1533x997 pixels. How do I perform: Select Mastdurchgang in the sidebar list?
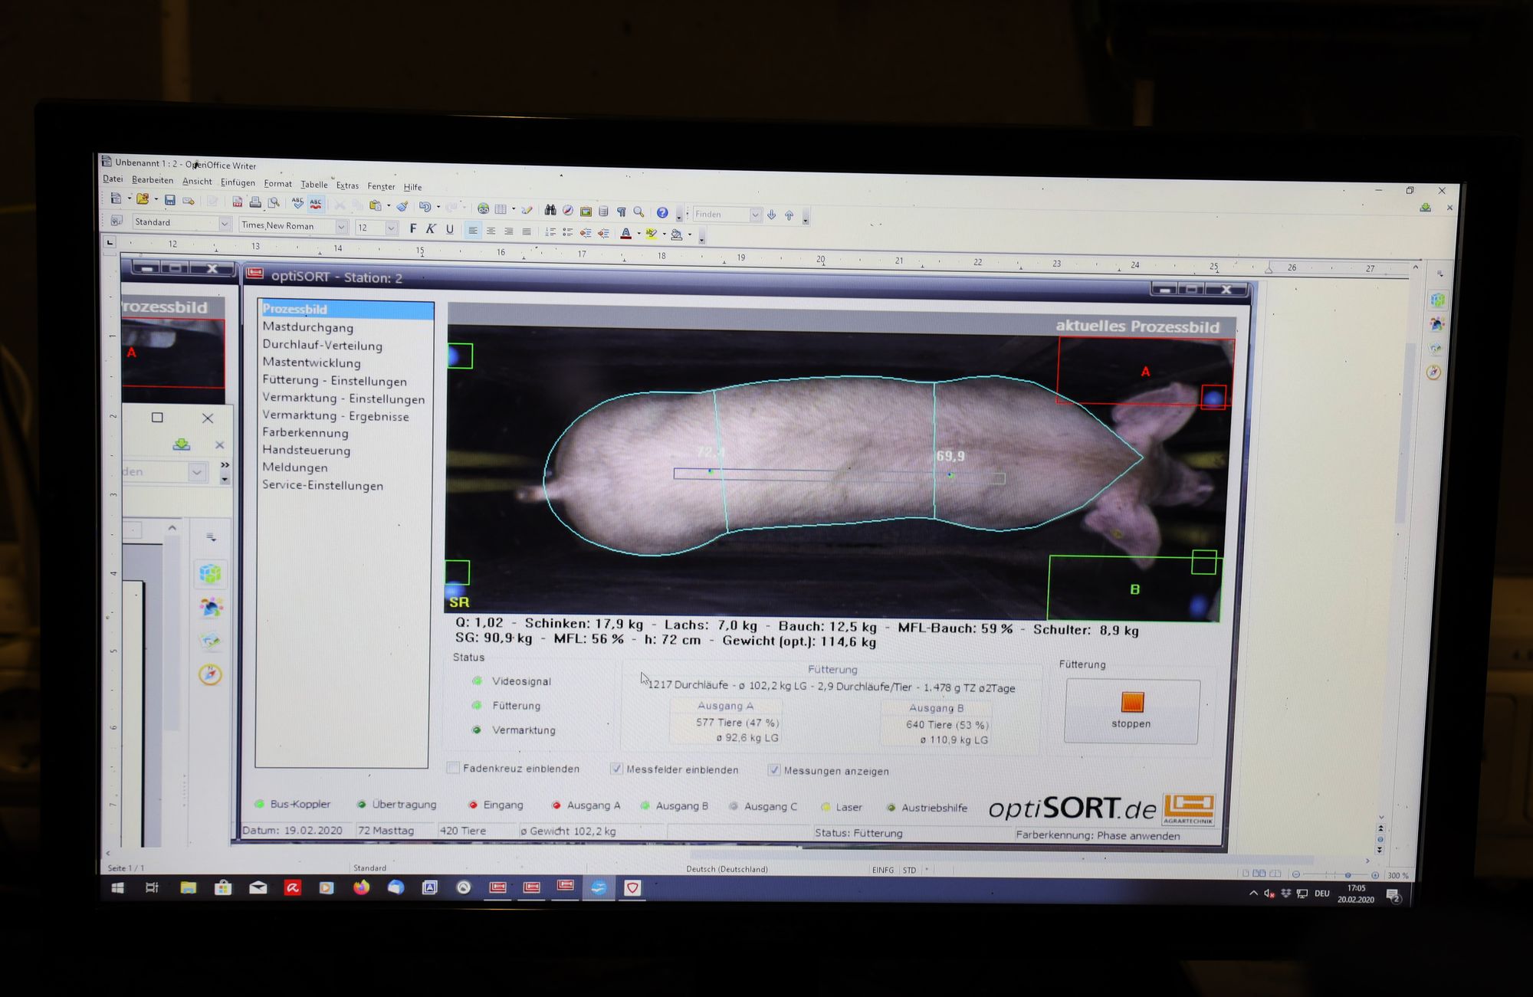307,327
